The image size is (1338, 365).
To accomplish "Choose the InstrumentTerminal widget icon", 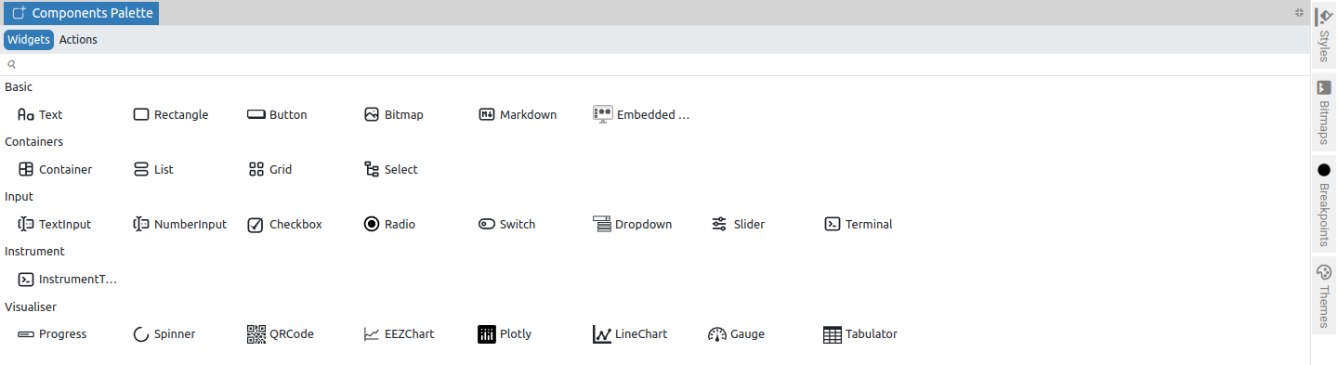I will pos(26,280).
